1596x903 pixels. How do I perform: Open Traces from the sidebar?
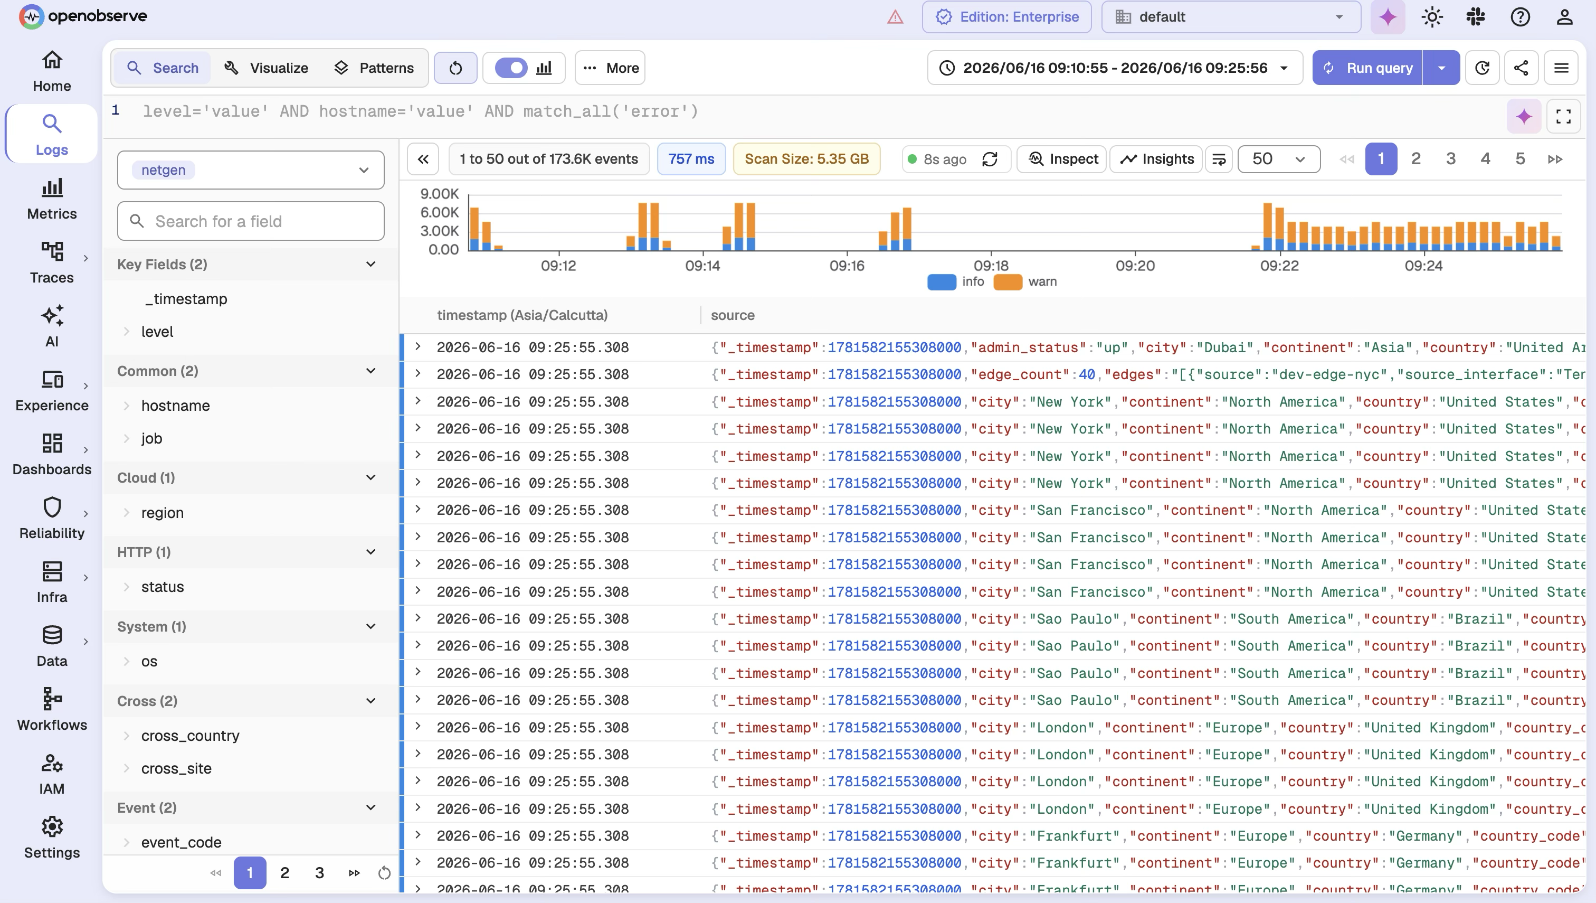(x=51, y=263)
